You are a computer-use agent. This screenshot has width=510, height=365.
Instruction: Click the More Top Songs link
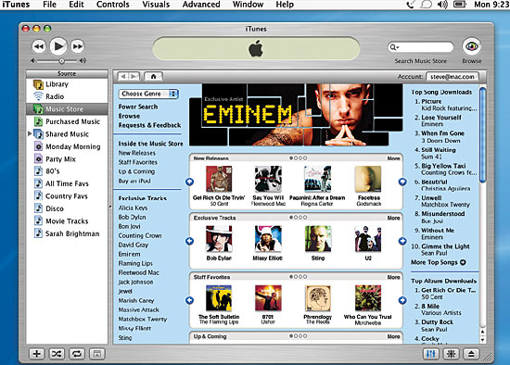point(438,262)
